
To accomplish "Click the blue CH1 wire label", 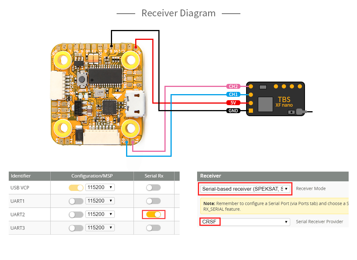I will tap(233, 95).
